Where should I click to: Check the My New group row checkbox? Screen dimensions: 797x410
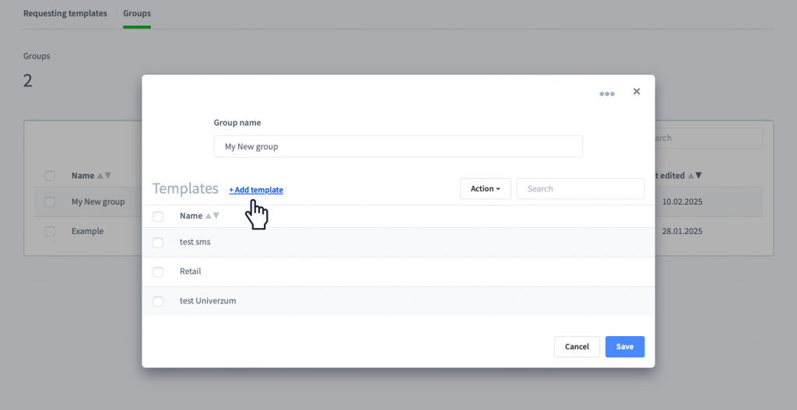50,201
